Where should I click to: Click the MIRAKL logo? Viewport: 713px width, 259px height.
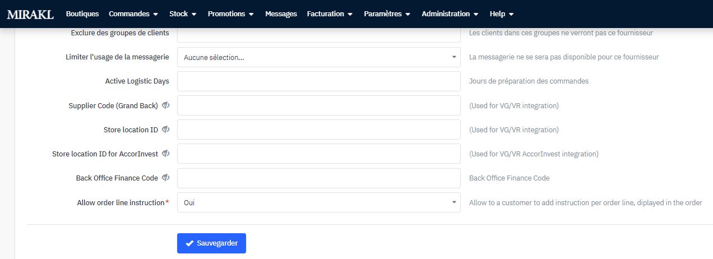30,14
